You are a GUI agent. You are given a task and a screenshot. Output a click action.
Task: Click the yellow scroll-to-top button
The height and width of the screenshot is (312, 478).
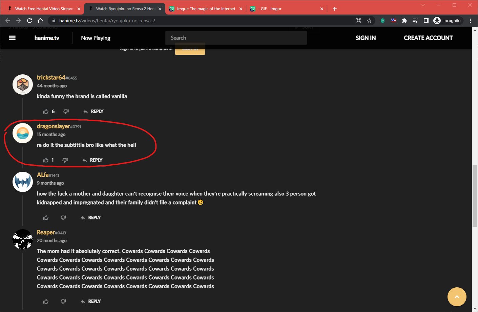tap(457, 297)
